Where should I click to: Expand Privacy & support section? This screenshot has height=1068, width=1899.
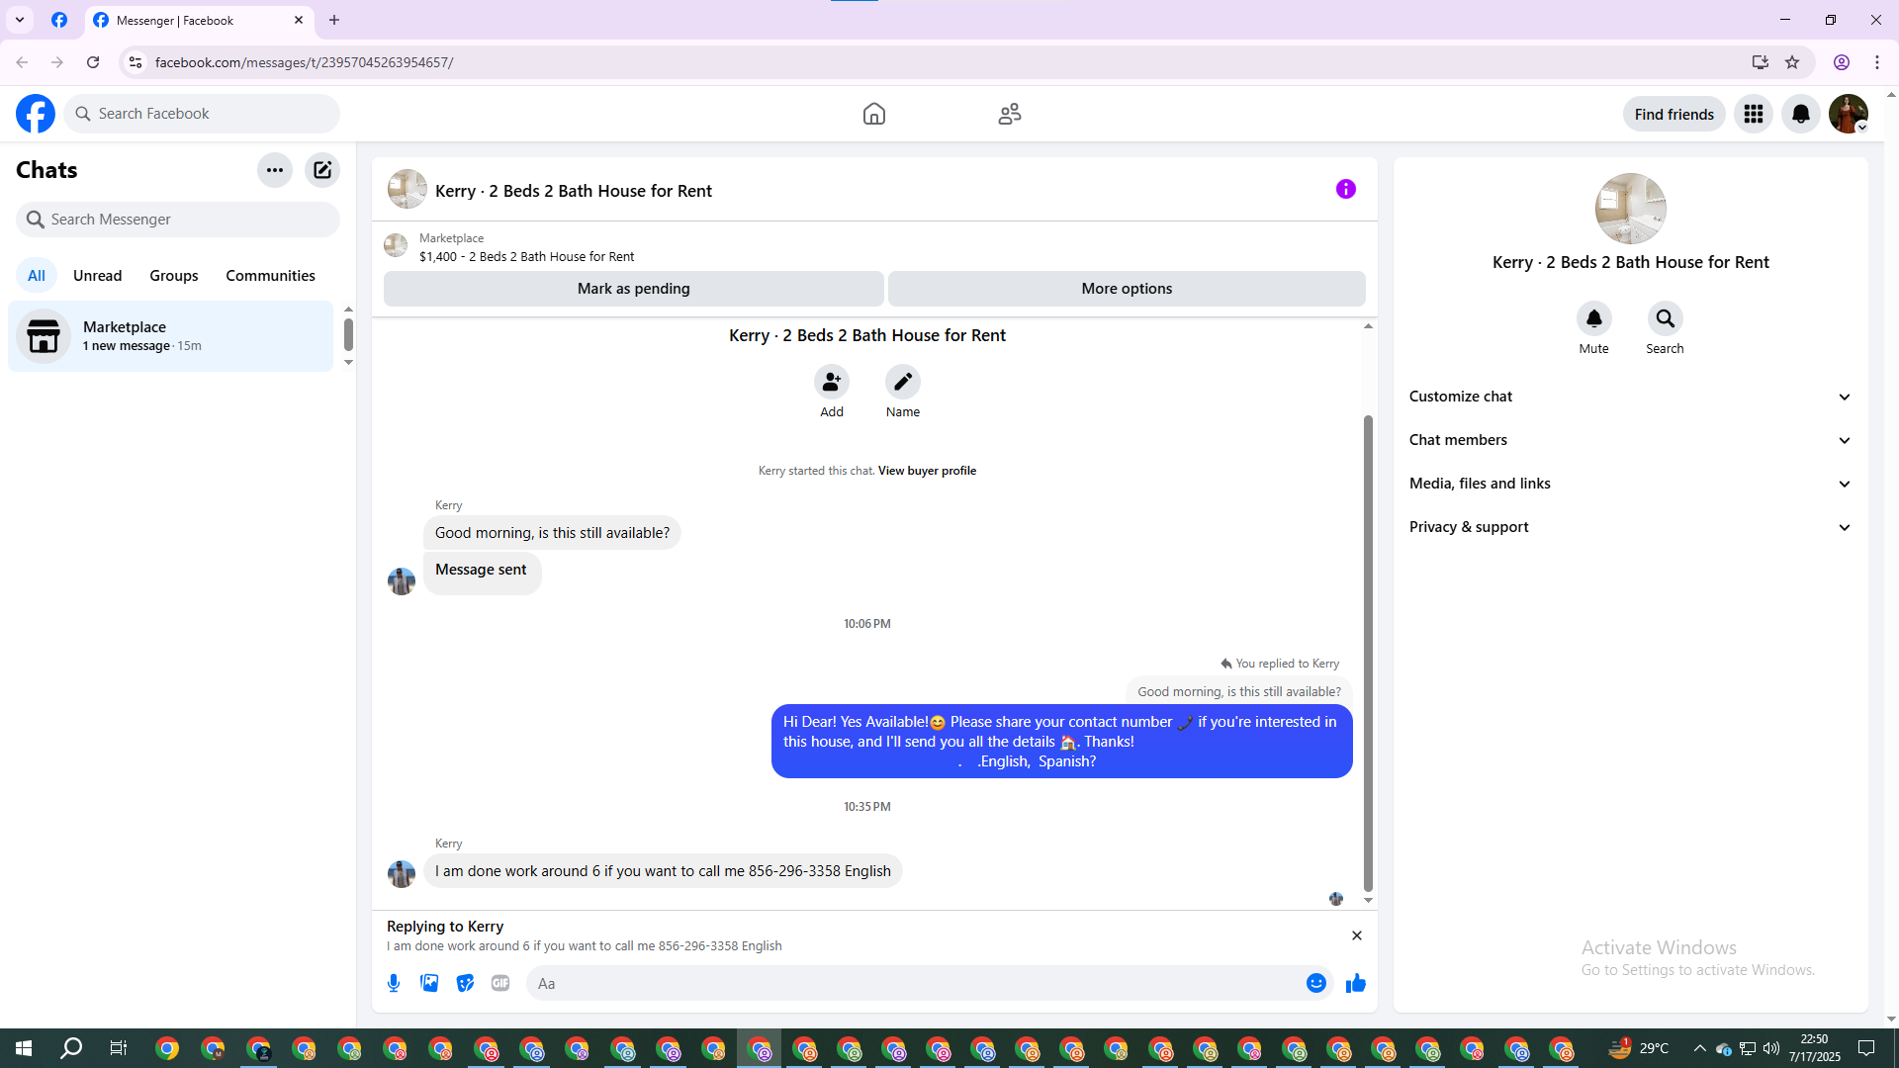pos(1630,527)
